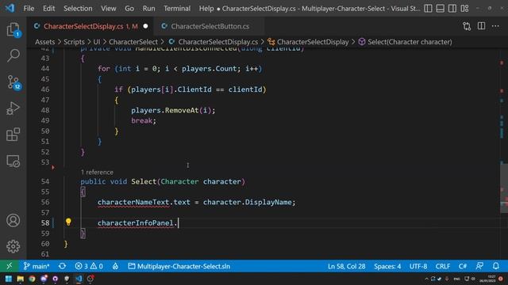Viewport: 508px width, 285px height.
Task: Expand the Scripts breadcrumb
Action: pyautogui.click(x=74, y=42)
